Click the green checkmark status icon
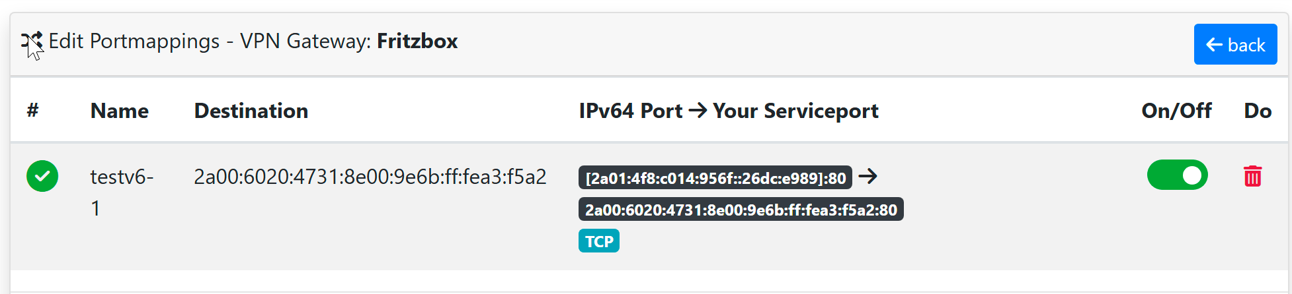Screen dimensions: 1292x294 (42, 177)
